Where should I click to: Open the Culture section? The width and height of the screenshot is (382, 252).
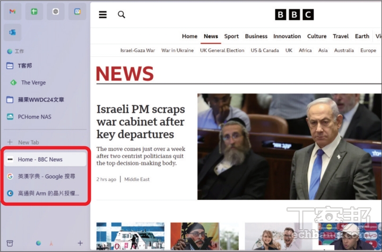pos(317,36)
